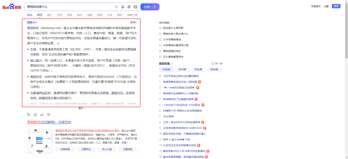This screenshot has width=348, height=159.
Task: Click search icon beside 枢纽是什么意思啊
Action: (160, 28)
